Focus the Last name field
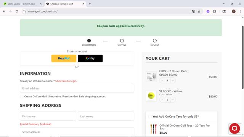The width and height of the screenshot is (244, 137). (106, 116)
